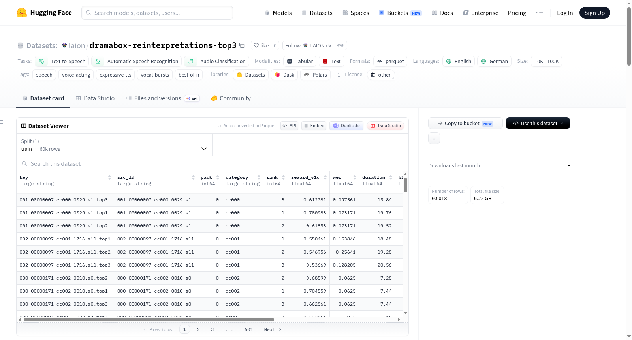Go to page 2 of the table
Image resolution: width=632 pixels, height=340 pixels.
click(x=198, y=329)
